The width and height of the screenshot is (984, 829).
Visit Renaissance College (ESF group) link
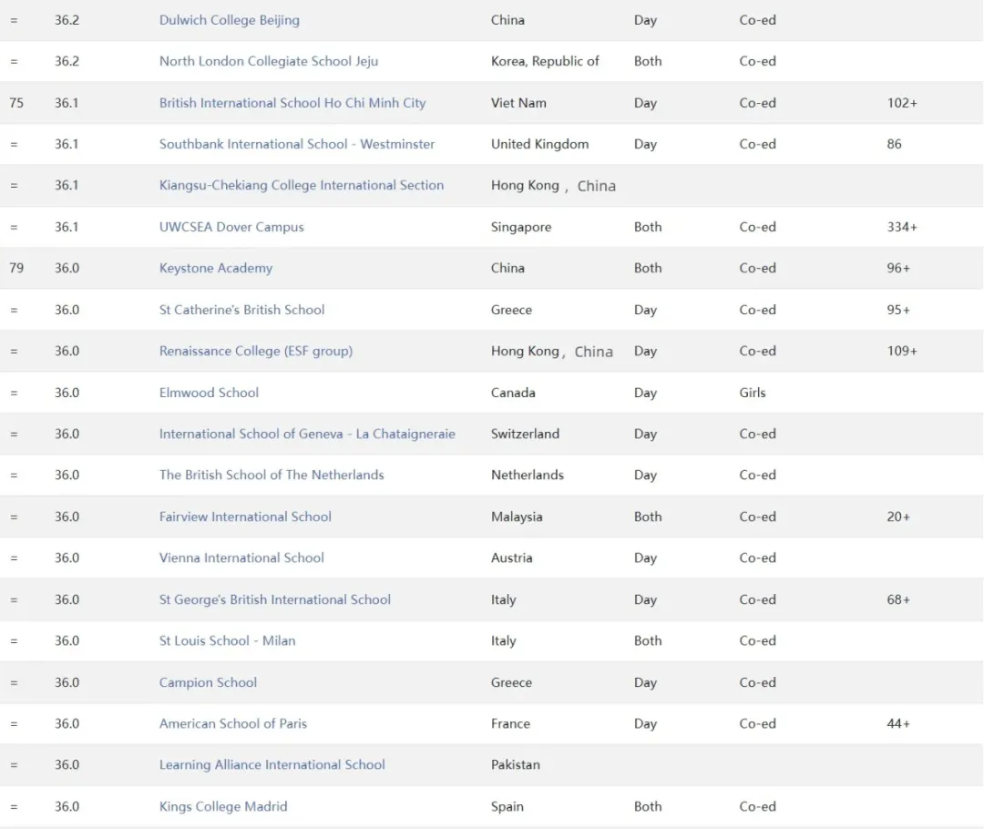(x=255, y=351)
